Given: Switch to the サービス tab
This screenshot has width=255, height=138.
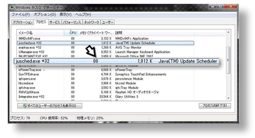Looking at the screenshot, I should point(55,22).
